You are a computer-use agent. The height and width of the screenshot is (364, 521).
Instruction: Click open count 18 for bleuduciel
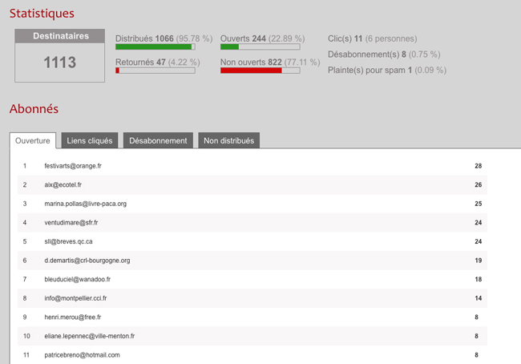pyautogui.click(x=479, y=280)
